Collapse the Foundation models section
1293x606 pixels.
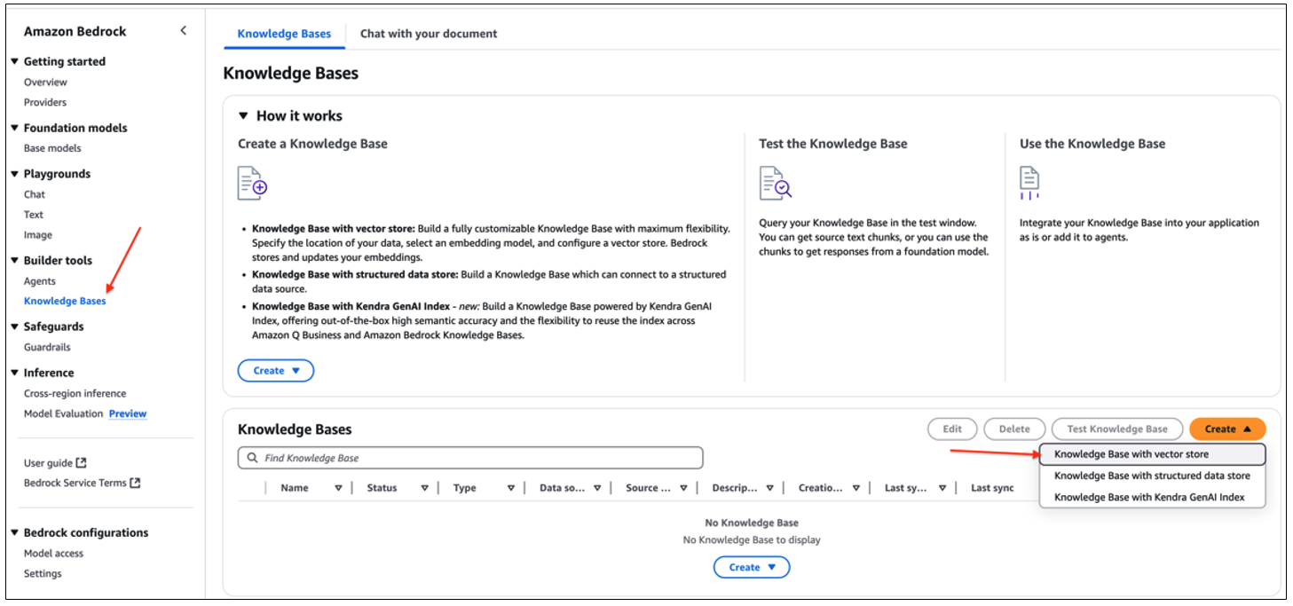[x=15, y=128]
